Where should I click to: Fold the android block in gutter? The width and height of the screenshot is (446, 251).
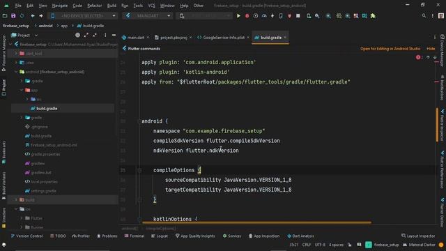[x=139, y=121]
